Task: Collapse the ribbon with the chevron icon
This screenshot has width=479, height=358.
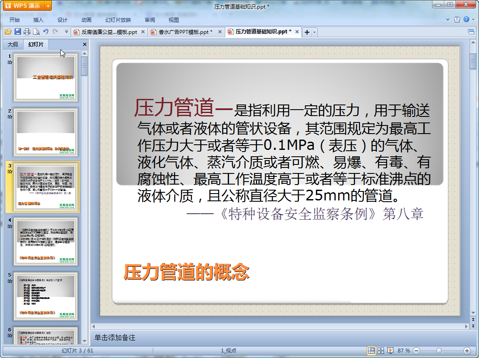Action: pos(447,20)
